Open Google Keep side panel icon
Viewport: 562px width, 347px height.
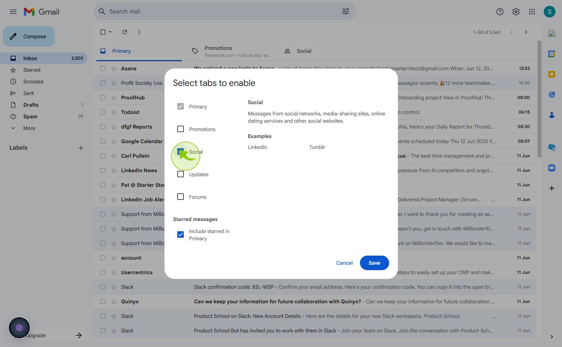coord(552,74)
